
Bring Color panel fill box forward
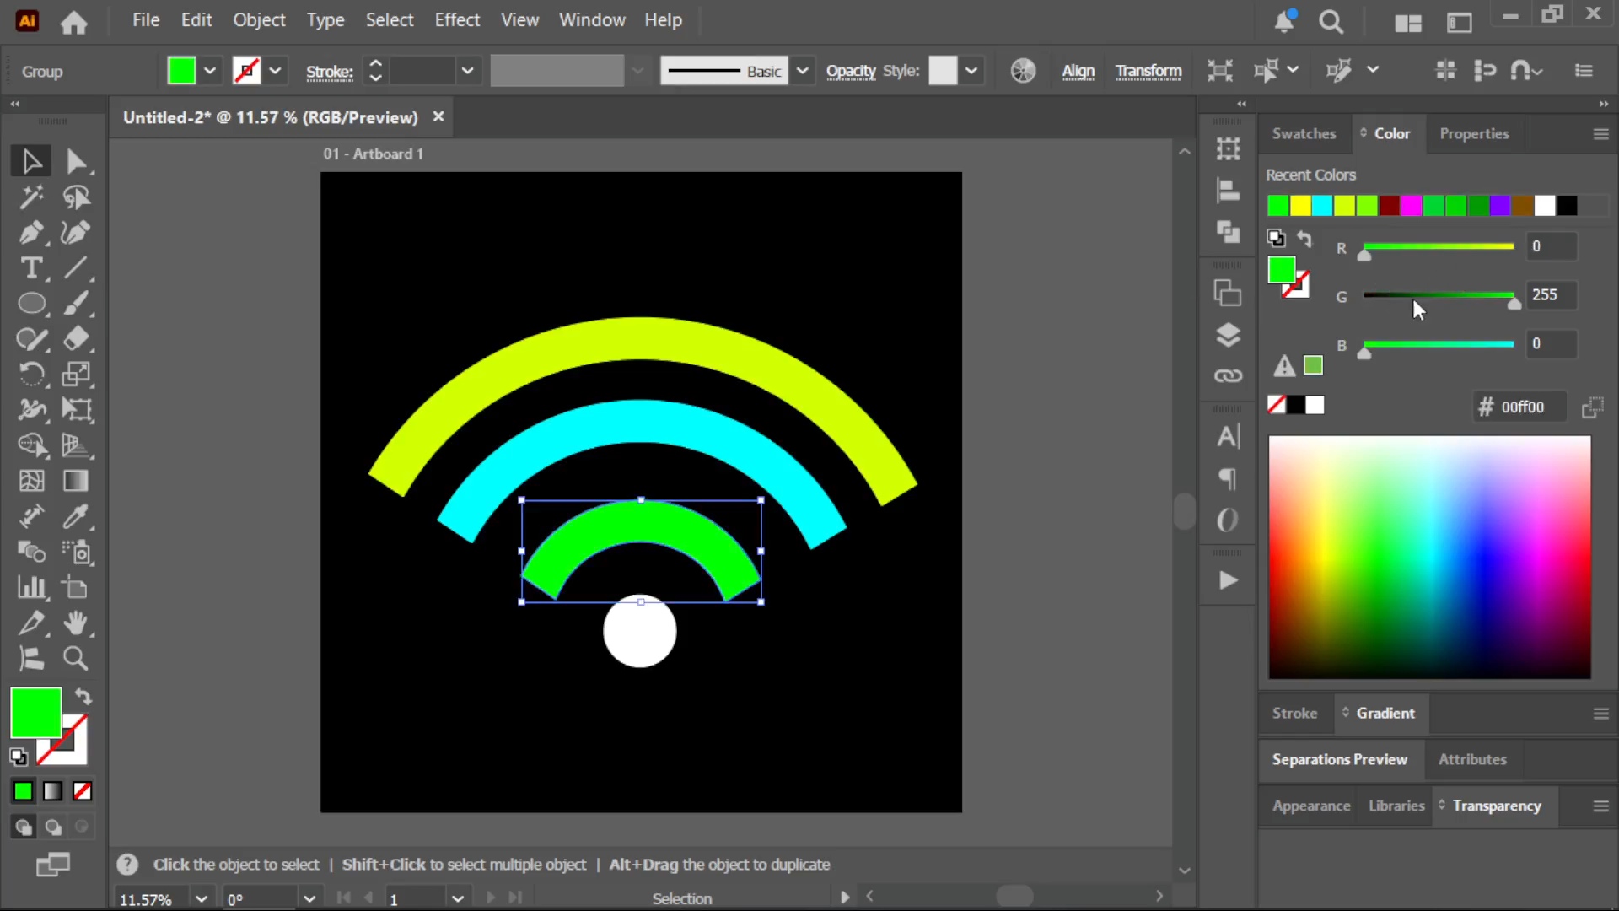point(1281,270)
